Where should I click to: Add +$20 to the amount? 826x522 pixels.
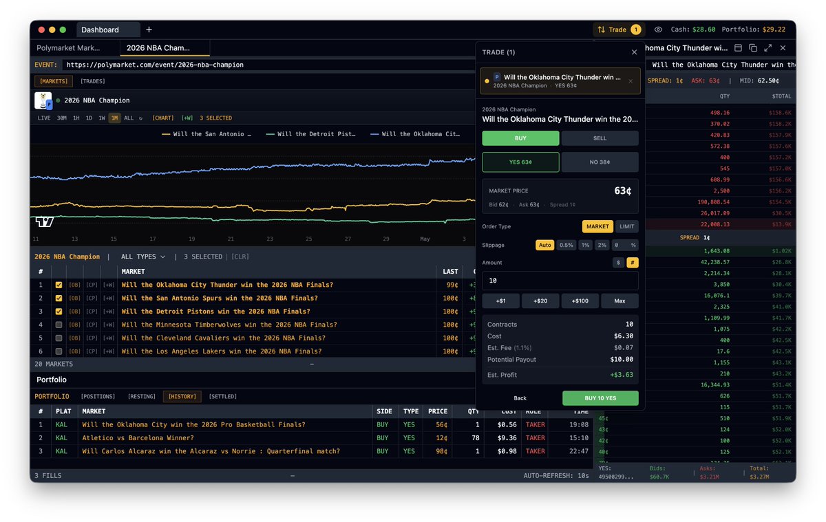[x=540, y=301]
